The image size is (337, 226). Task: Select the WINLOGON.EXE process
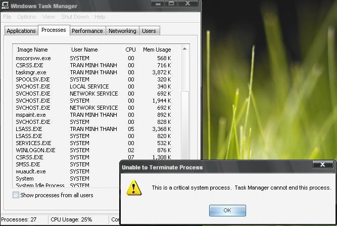(x=93, y=151)
